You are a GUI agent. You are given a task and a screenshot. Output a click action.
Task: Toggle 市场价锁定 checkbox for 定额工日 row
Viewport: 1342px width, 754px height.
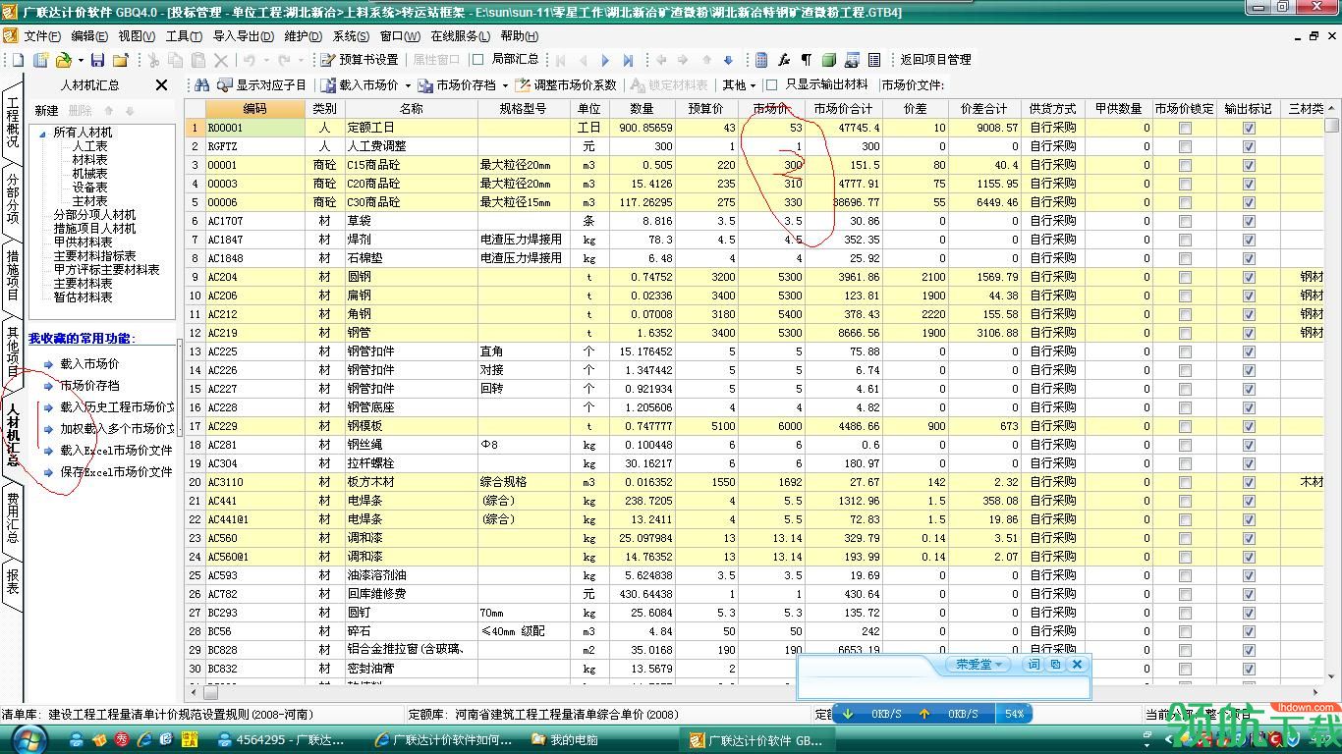coord(1185,128)
